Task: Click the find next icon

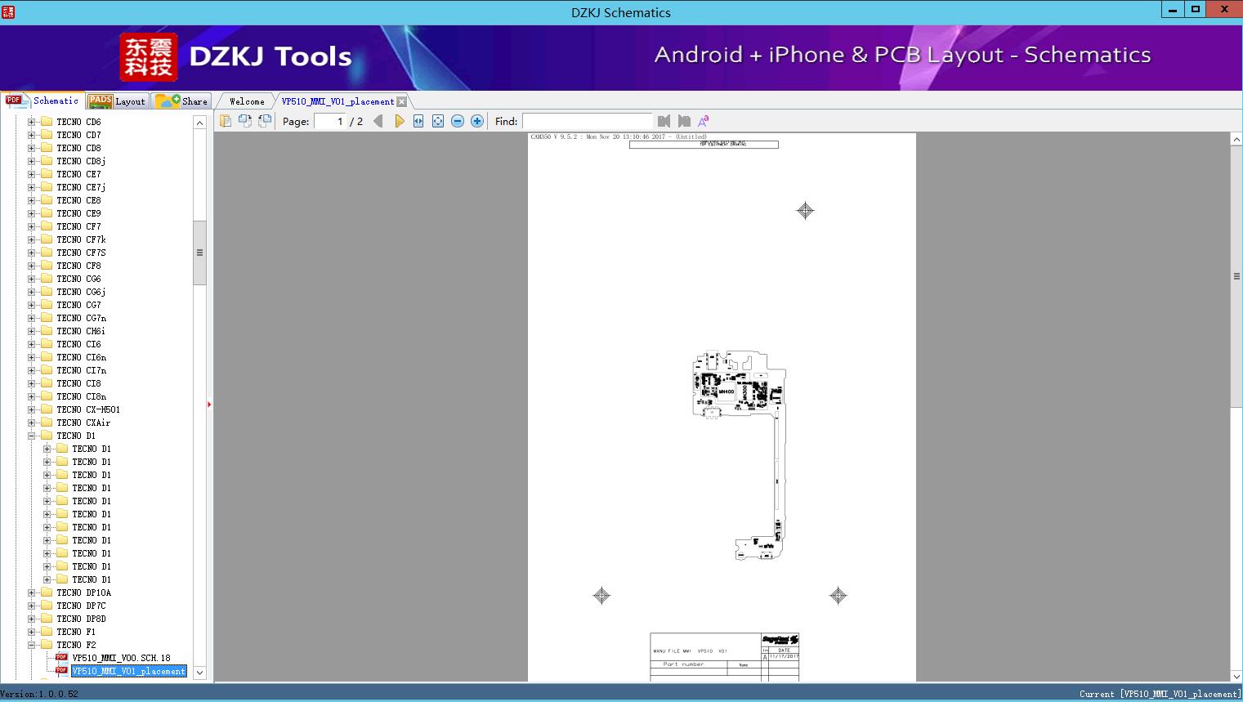Action: (684, 121)
